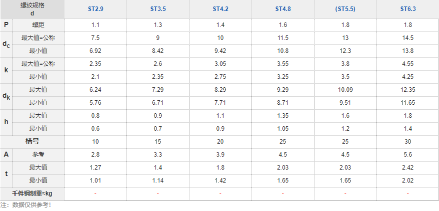This screenshot has height=211, width=439.
Task: Click the P parameter label
Action: pos(6,24)
